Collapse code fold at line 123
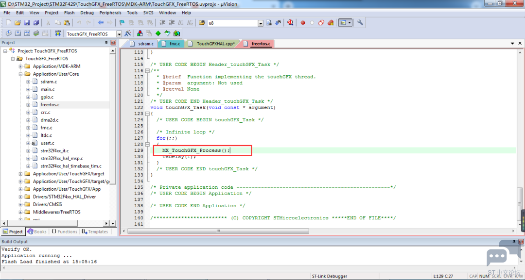This screenshot has width=525, height=280. click(x=147, y=114)
